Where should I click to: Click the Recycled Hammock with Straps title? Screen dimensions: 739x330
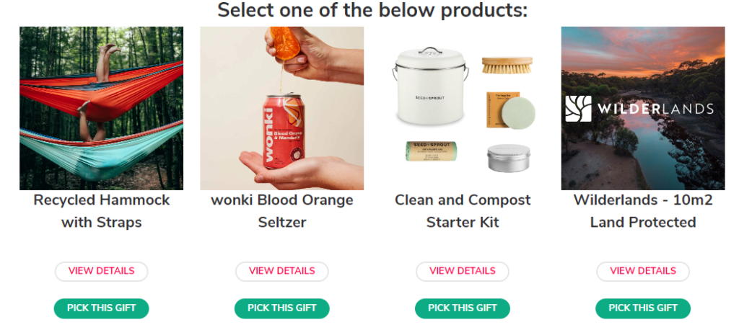coord(101,211)
